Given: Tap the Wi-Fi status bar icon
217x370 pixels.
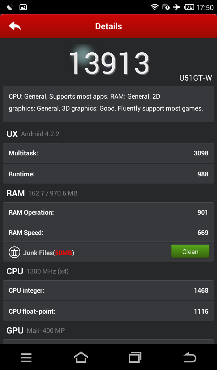Looking at the screenshot, I should [x=155, y=7].
